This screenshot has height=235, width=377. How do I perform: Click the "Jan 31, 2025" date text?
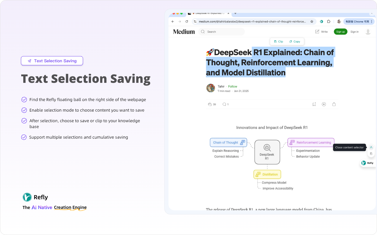point(242,91)
